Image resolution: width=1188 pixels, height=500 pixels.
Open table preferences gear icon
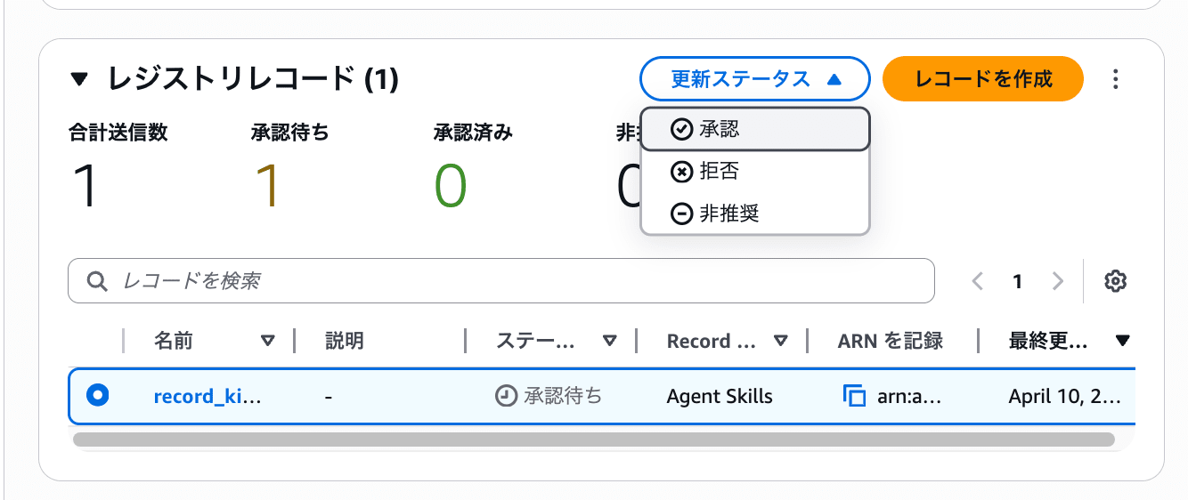1115,282
